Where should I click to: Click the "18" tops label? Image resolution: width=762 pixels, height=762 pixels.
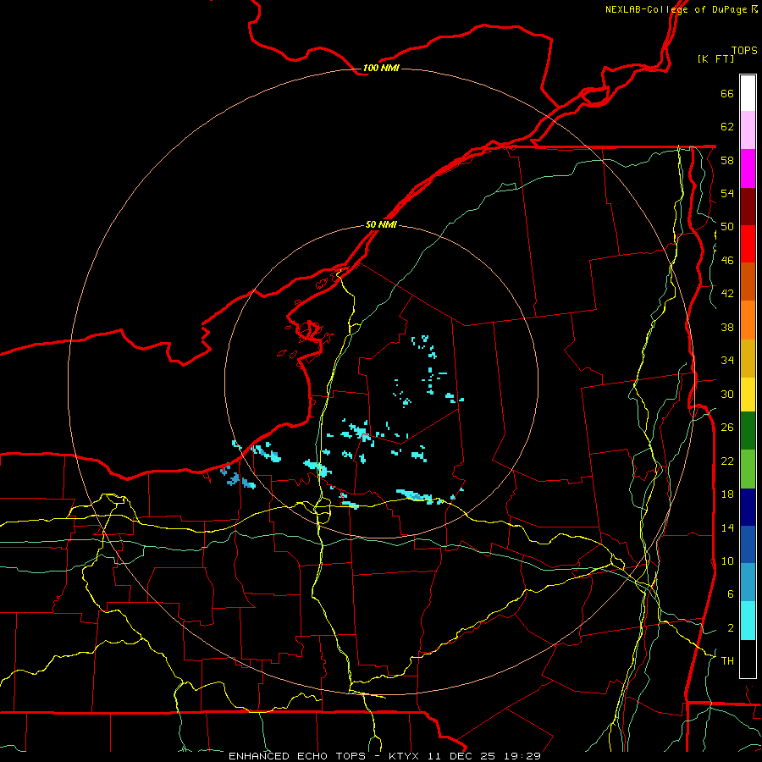tap(727, 494)
